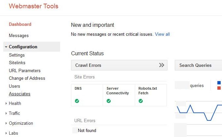
Task: Click the URL Errors heading
Action: click(85, 120)
